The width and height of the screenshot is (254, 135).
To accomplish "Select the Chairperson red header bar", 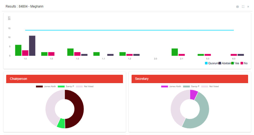I will click(x=64, y=79).
